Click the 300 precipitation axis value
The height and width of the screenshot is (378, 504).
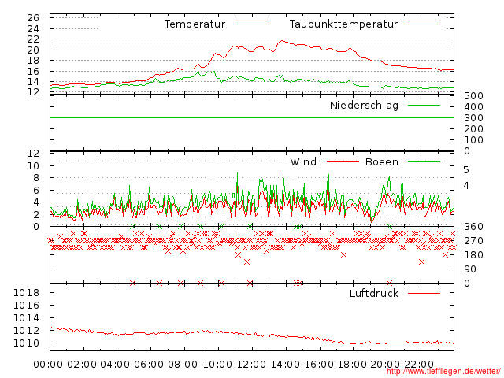click(473, 118)
